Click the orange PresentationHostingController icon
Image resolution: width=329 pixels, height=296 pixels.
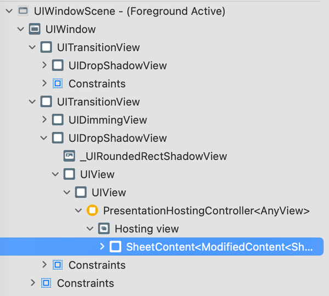[92, 210]
